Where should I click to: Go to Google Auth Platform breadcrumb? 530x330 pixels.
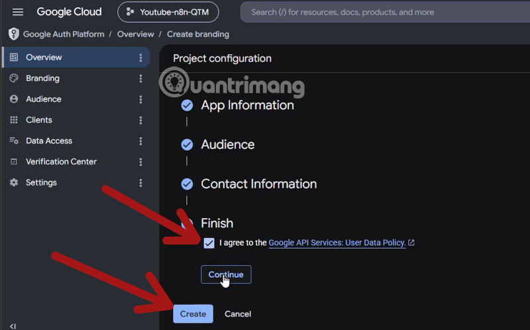(x=64, y=34)
